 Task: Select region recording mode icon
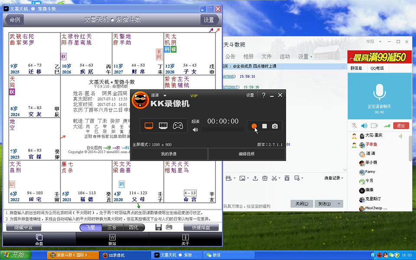[x=163, y=126]
